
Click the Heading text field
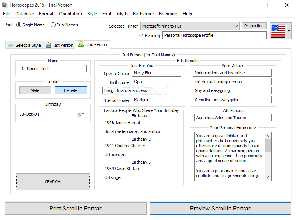pos(214,35)
